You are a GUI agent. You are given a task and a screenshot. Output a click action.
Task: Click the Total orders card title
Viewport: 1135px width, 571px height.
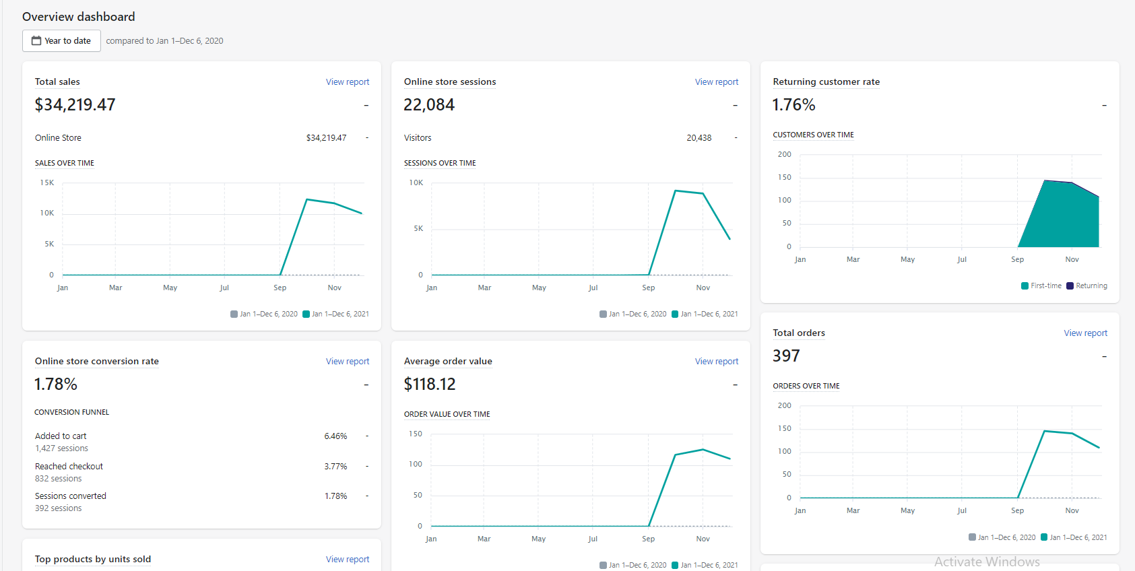point(799,333)
